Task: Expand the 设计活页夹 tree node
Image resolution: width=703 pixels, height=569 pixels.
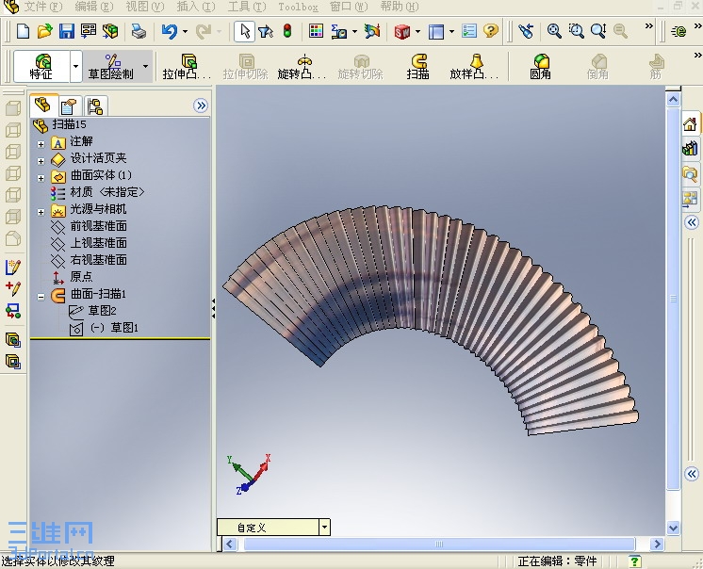Action: tap(41, 161)
